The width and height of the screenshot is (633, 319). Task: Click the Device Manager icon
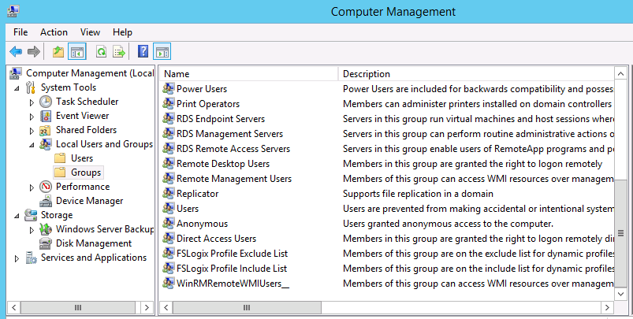click(x=46, y=201)
